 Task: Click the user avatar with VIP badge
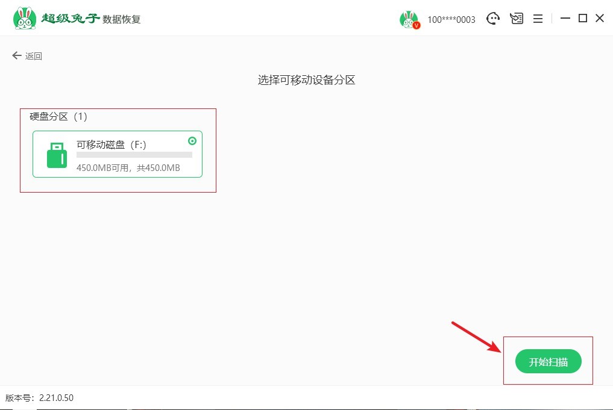click(x=409, y=18)
